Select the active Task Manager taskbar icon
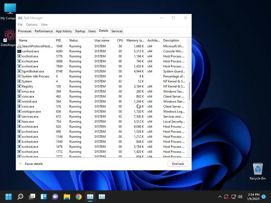Viewport: 271px width, 203px height. click(x=90, y=197)
